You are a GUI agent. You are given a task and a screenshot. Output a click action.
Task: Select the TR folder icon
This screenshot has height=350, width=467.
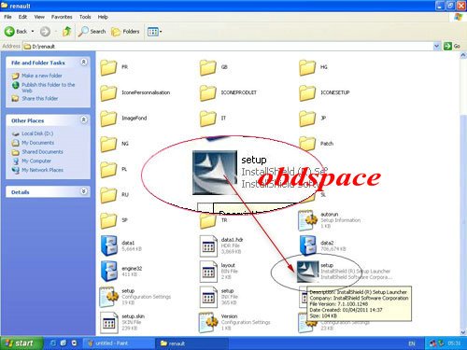(207, 220)
